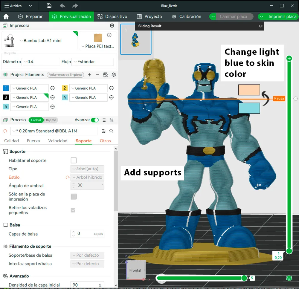Save the process preset with the disk icon
This screenshot has width=299, height=289.
pos(103,131)
